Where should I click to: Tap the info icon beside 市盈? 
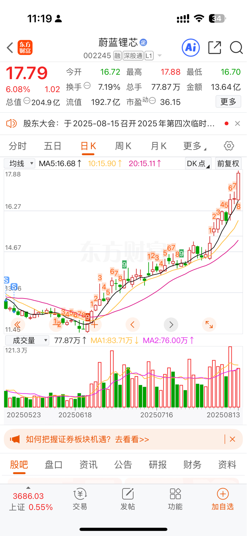[153, 101]
